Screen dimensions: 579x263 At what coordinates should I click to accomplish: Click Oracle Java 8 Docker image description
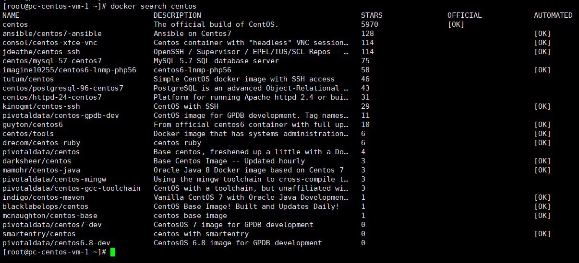(x=249, y=170)
